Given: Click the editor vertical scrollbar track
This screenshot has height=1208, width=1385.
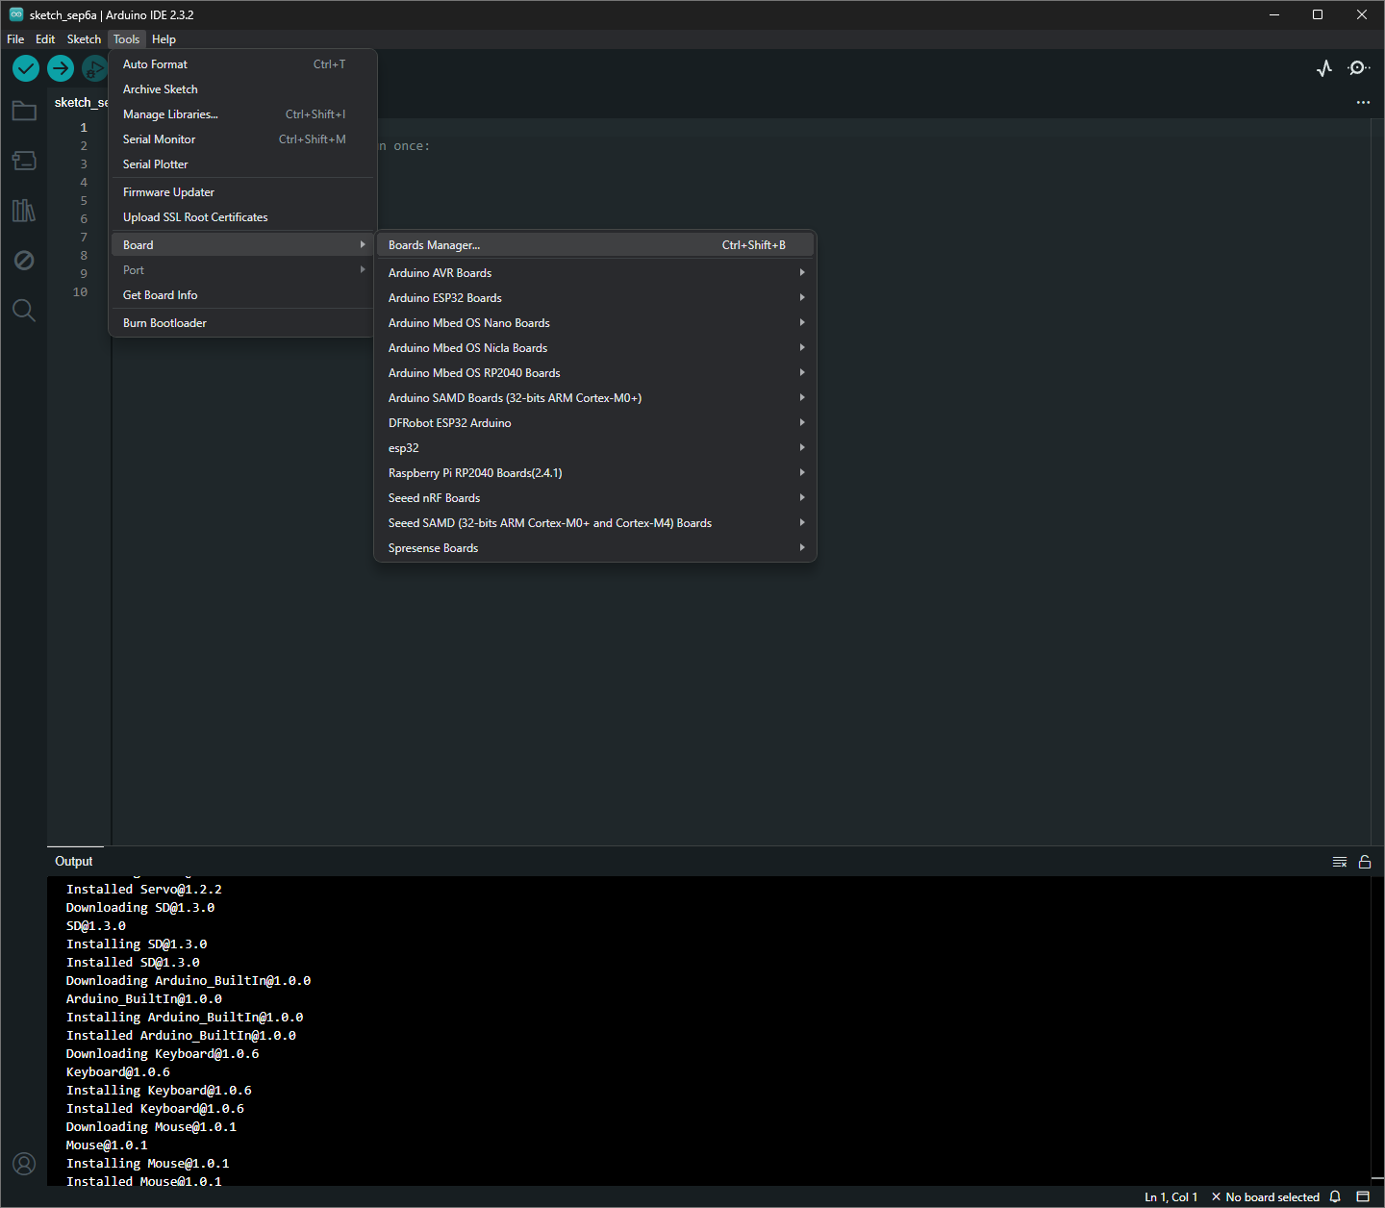Looking at the screenshot, I should coord(1377,481).
